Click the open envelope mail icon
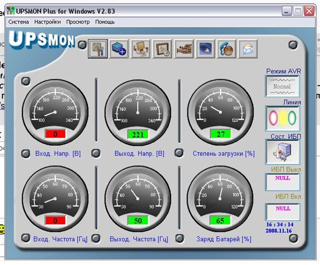This screenshot has width=320, height=265. pos(247,48)
